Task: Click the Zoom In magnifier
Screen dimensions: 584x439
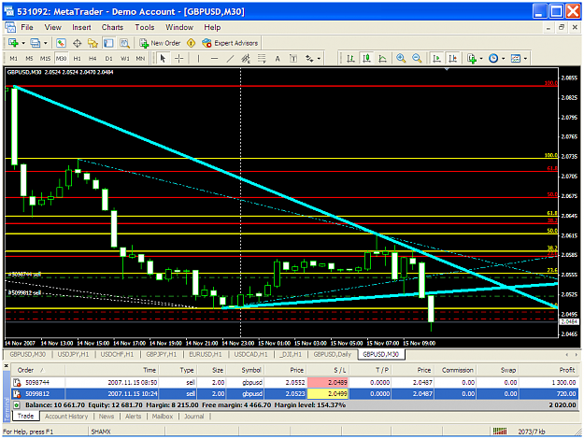Action: coord(401,59)
